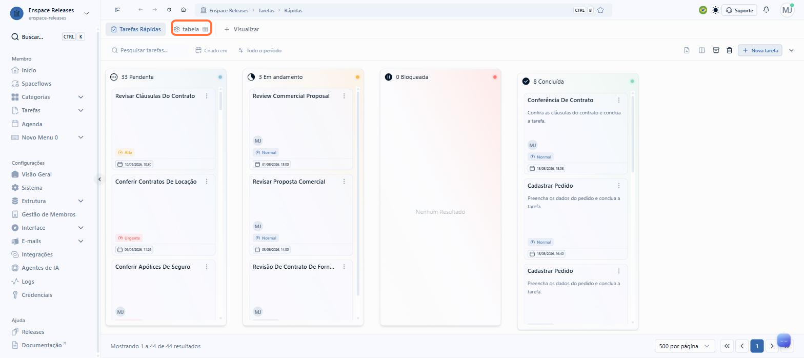The height and width of the screenshot is (358, 804).
Task: Go forward with the right arrow icon
Action: (x=155, y=10)
